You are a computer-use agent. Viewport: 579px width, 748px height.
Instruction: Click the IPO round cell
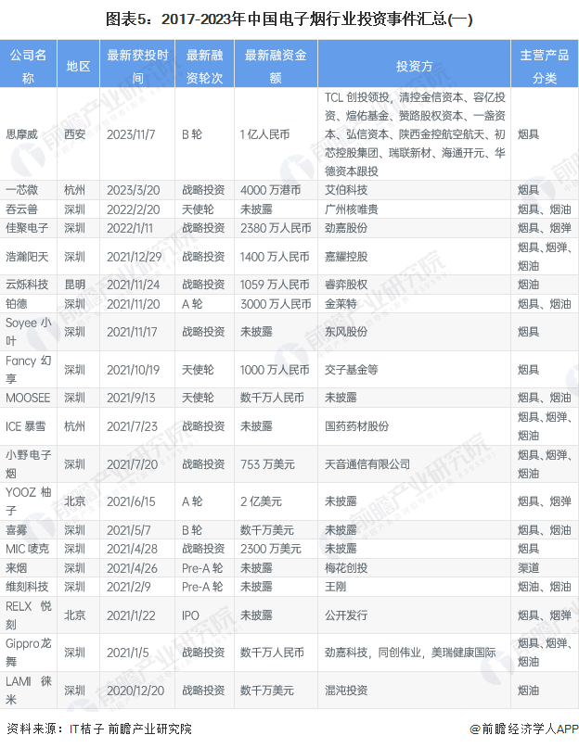pyautogui.click(x=190, y=615)
